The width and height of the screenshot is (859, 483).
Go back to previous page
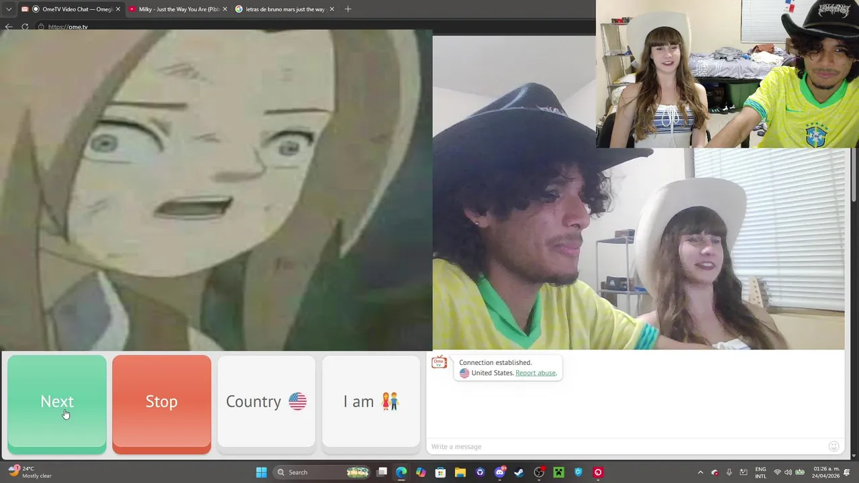[9, 27]
